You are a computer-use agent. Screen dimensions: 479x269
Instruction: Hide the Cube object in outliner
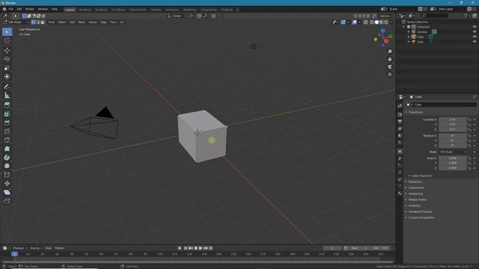click(475, 37)
